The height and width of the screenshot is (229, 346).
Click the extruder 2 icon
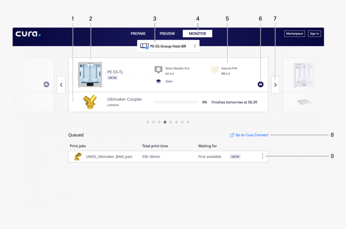pyautogui.click(x=214, y=70)
